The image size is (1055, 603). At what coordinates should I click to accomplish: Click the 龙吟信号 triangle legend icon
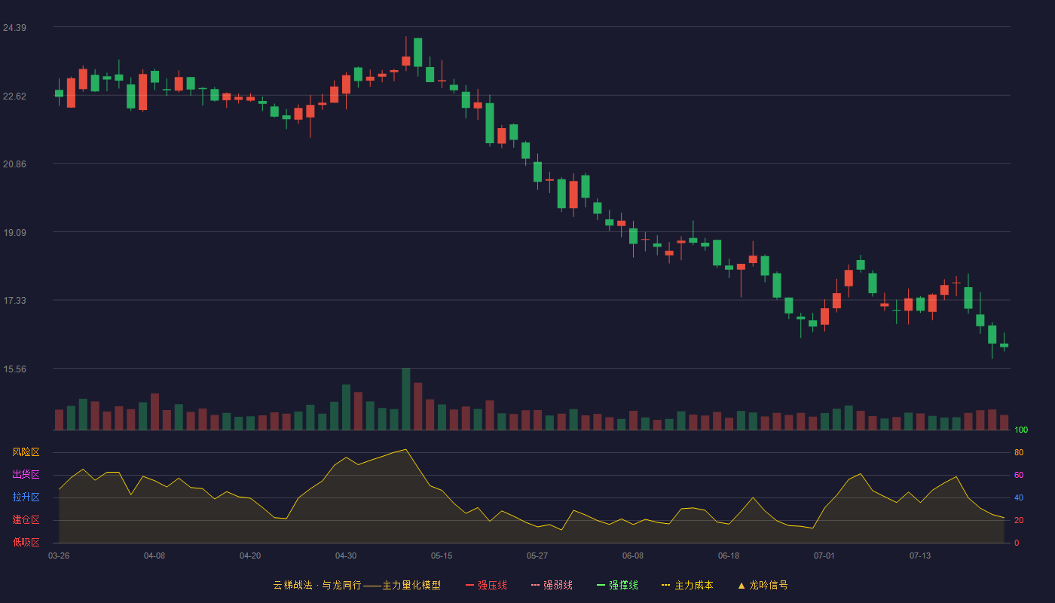click(x=742, y=585)
